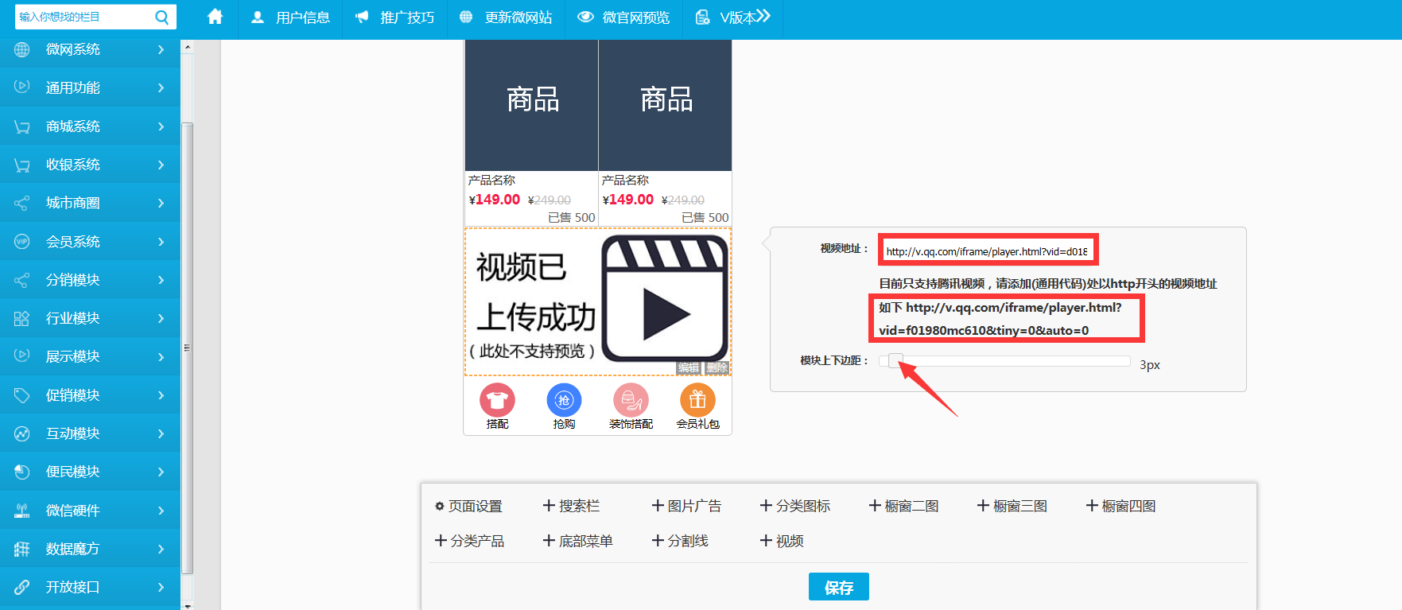Open 页面设置 settings

468,506
